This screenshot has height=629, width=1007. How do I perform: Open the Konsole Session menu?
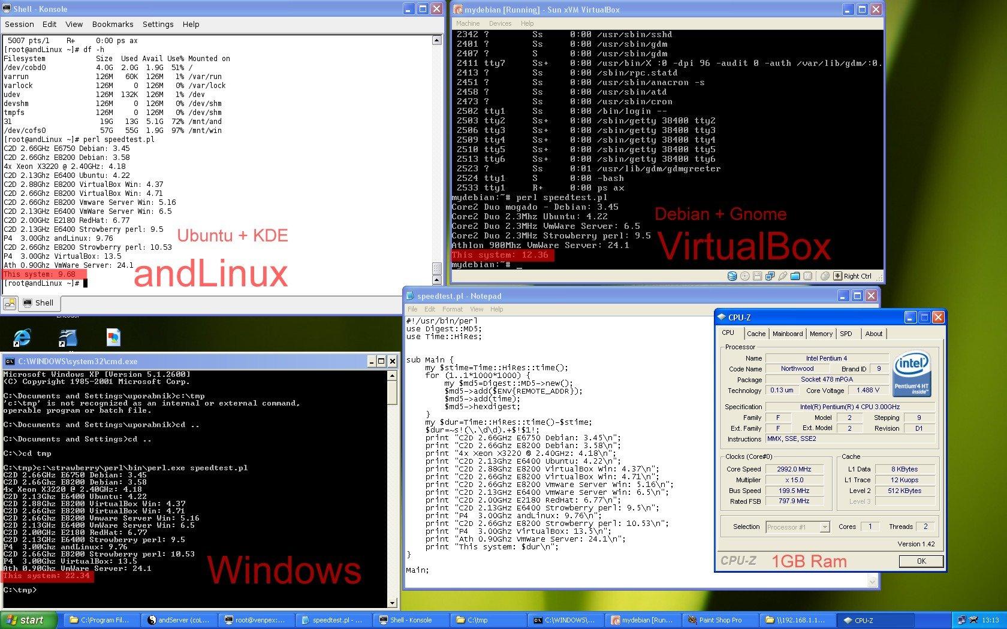[19, 24]
